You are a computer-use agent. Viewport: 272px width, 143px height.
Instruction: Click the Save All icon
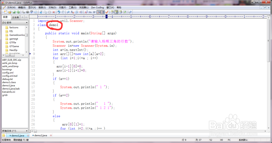[x=18, y=12]
